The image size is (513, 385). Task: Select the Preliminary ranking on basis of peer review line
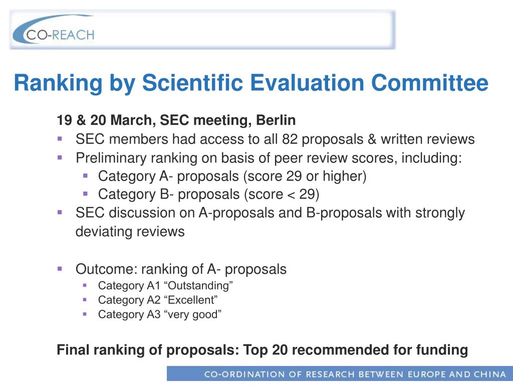[269, 158]
